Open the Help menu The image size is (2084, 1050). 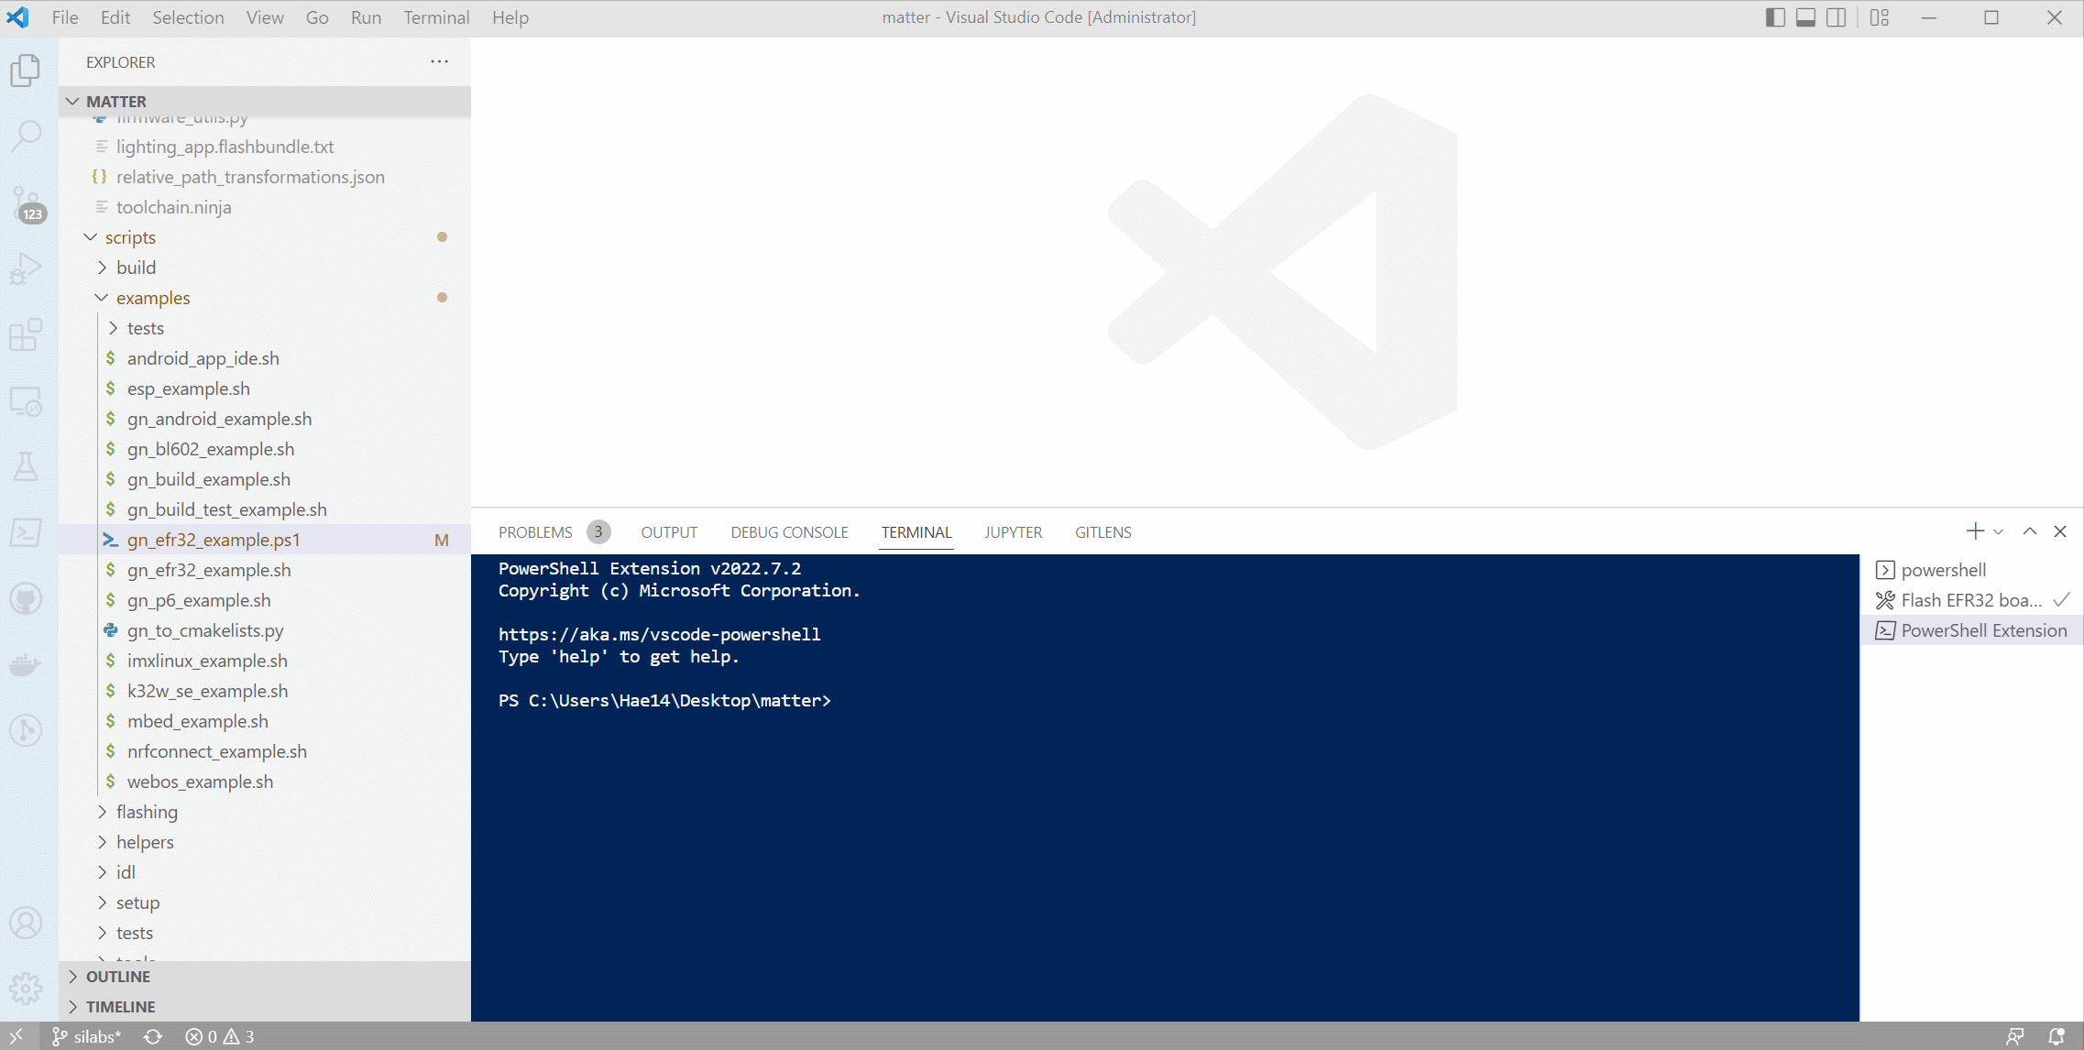510,17
